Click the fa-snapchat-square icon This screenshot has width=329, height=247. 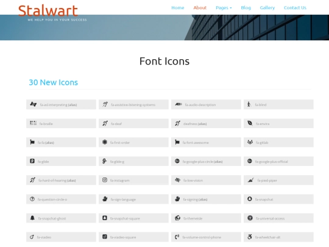tap(105, 218)
